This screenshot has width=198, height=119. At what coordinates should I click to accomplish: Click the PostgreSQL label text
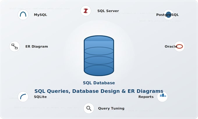click(167, 15)
